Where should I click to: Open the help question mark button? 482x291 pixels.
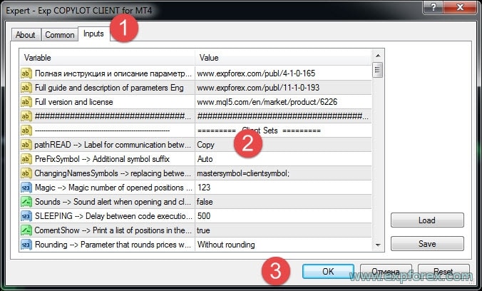[x=434, y=6]
